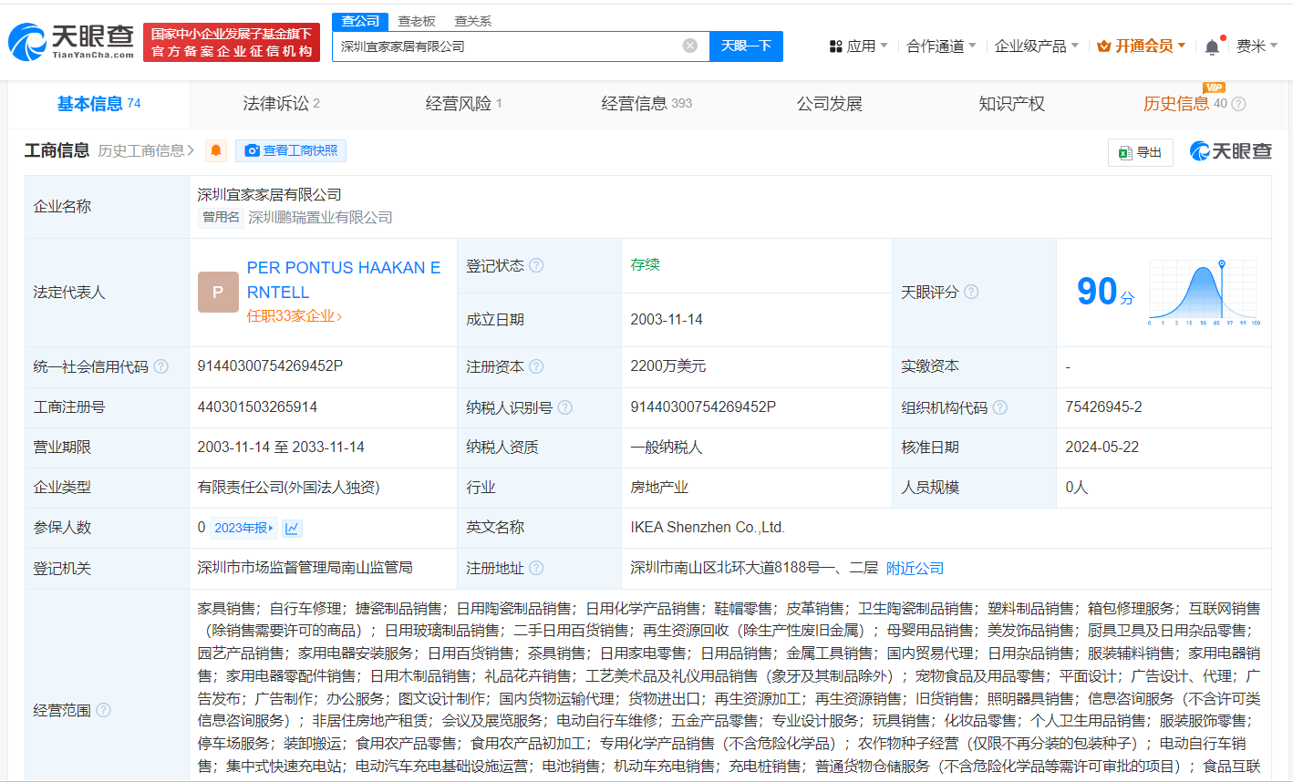Select the 经营风险 tab
This screenshot has height=782, width=1293.
pyautogui.click(x=463, y=104)
